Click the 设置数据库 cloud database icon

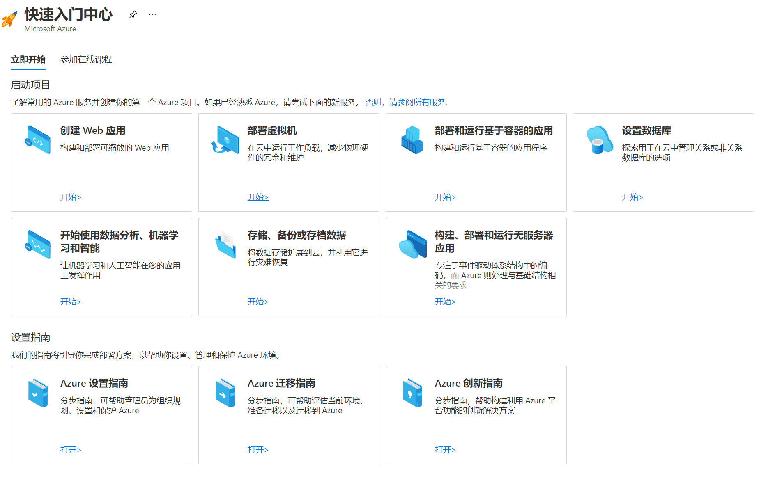[x=600, y=140]
